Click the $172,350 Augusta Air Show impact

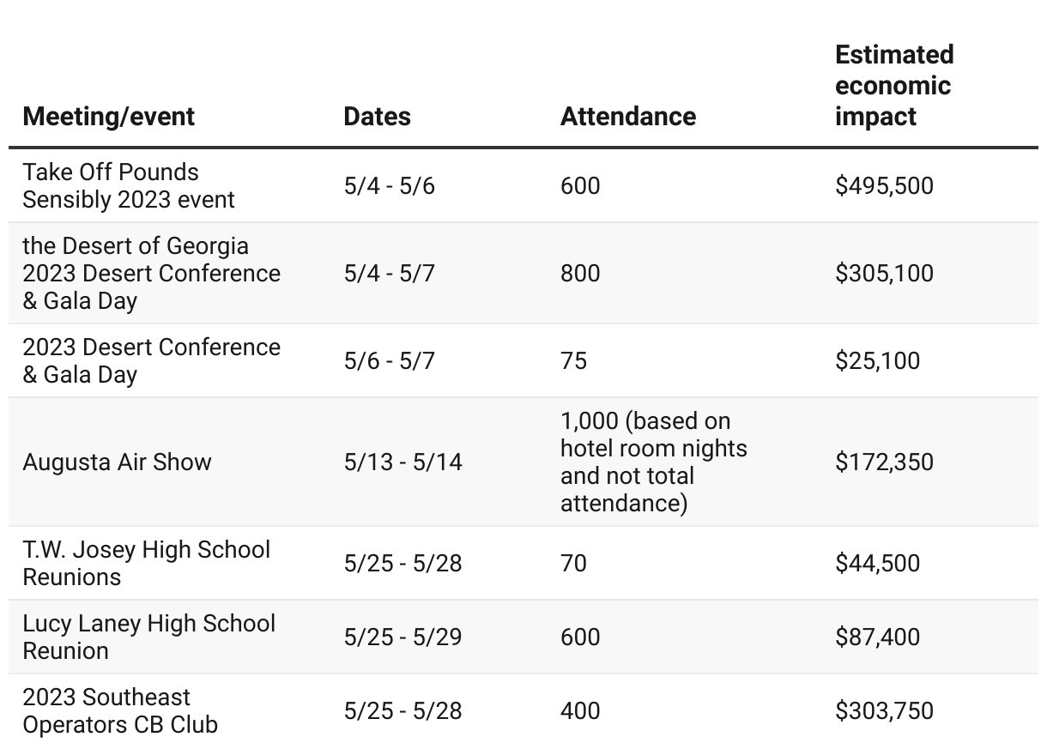(x=884, y=462)
